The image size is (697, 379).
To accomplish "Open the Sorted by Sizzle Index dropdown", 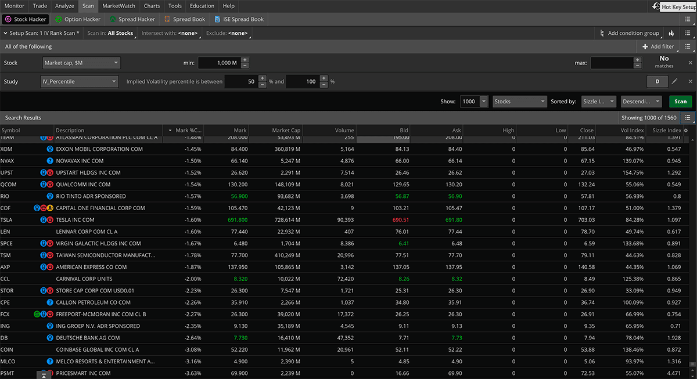I will click(x=598, y=102).
